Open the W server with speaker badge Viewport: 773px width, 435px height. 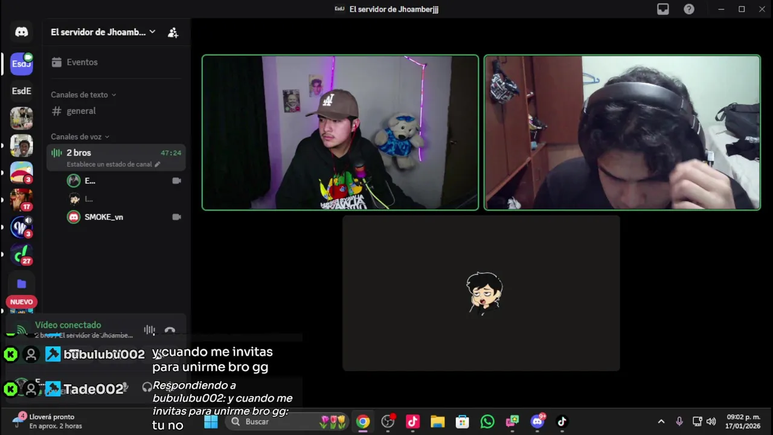(x=22, y=227)
